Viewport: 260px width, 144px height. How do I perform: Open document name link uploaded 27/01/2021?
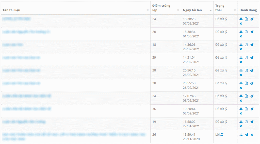click(x=24, y=122)
